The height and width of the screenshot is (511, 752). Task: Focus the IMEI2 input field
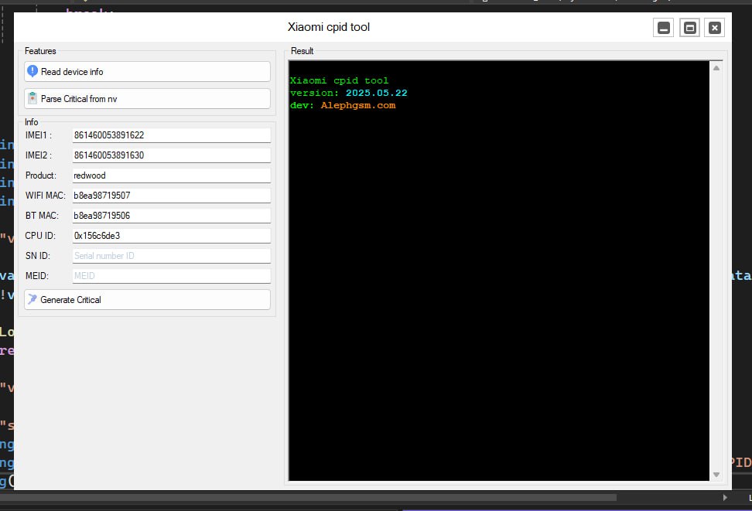[171, 155]
